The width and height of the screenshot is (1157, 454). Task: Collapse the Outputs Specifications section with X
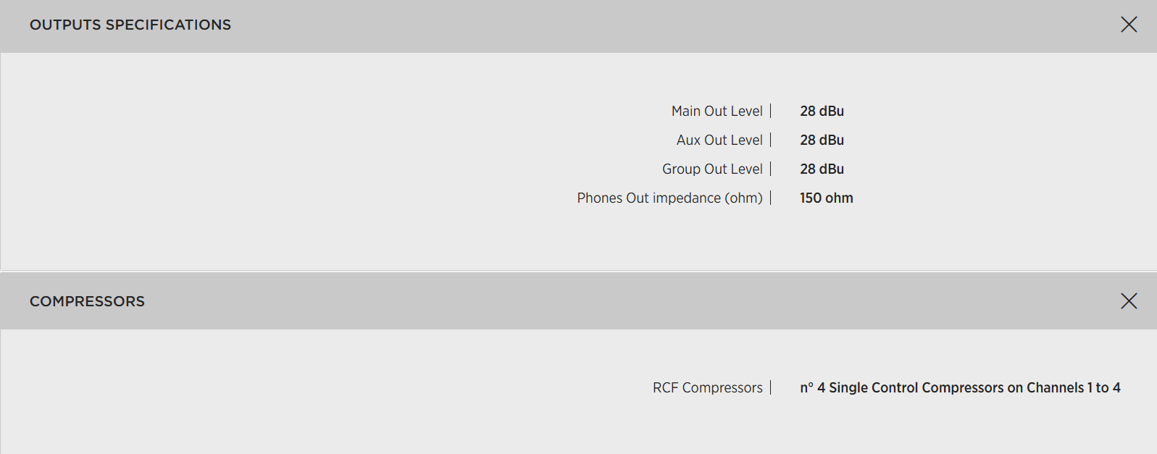point(1129,25)
